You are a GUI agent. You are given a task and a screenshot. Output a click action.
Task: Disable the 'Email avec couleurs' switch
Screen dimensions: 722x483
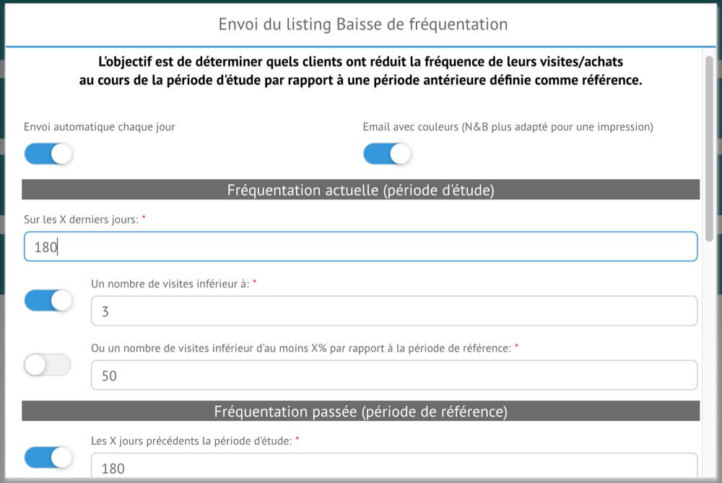pyautogui.click(x=387, y=154)
